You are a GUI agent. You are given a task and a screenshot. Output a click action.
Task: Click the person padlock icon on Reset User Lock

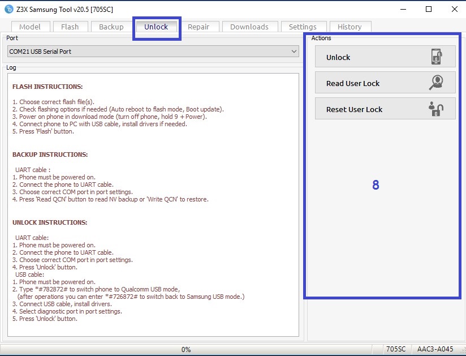tap(436, 109)
